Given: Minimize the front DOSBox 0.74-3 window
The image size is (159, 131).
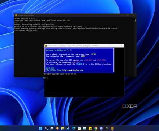Looking at the screenshot, I should [110, 46].
